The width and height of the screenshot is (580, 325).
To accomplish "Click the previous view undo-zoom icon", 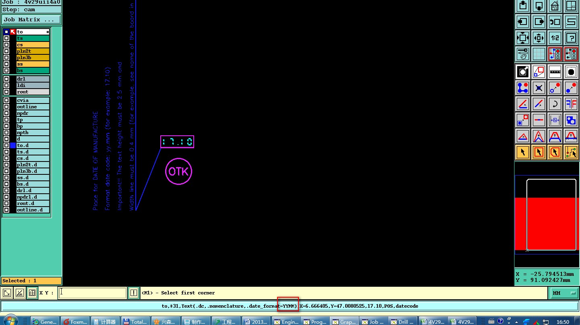I will tap(555, 21).
